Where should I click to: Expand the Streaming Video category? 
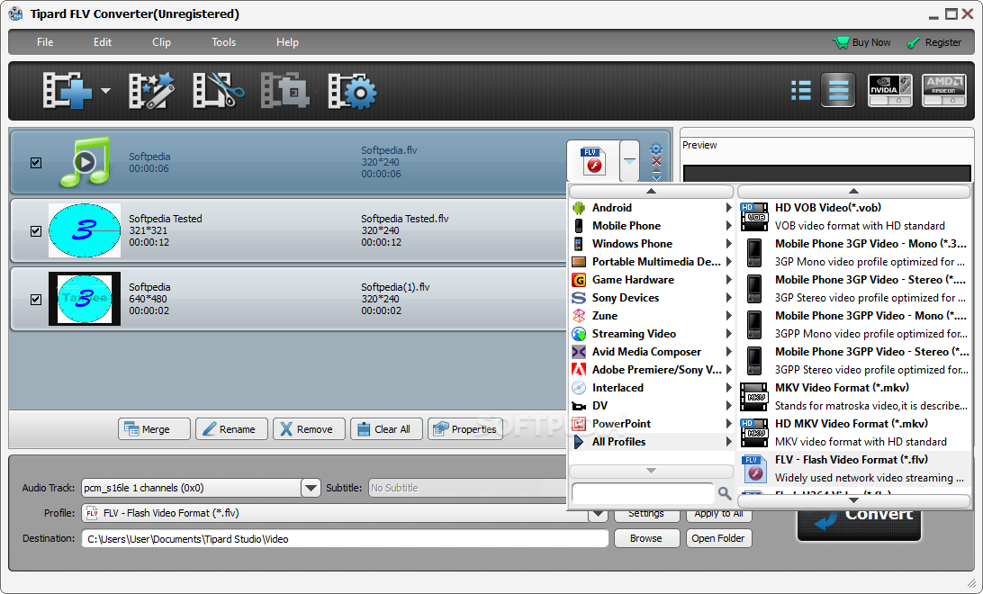[x=652, y=334]
